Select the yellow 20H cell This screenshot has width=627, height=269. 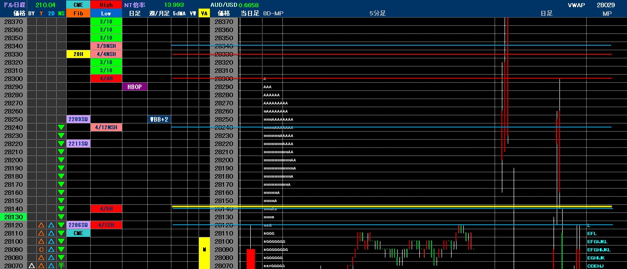(78, 54)
